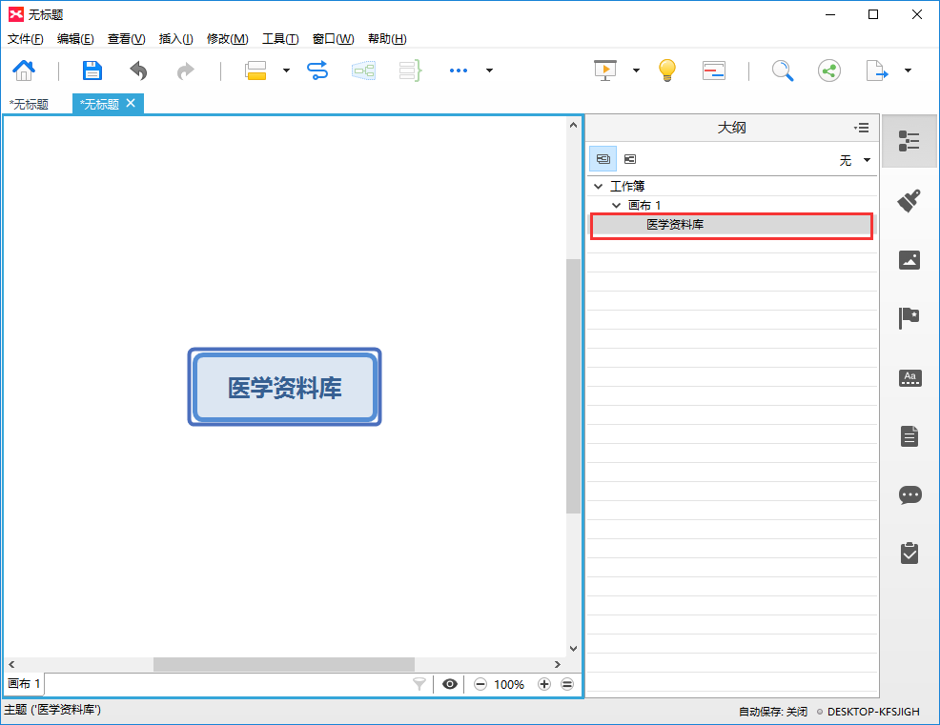
Task: Select 医学资料库 in the outline tree
Action: [x=731, y=225]
